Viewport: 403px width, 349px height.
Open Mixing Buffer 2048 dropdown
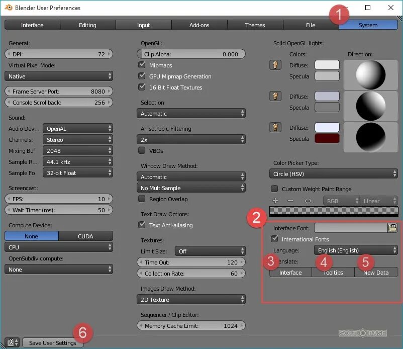(x=77, y=150)
